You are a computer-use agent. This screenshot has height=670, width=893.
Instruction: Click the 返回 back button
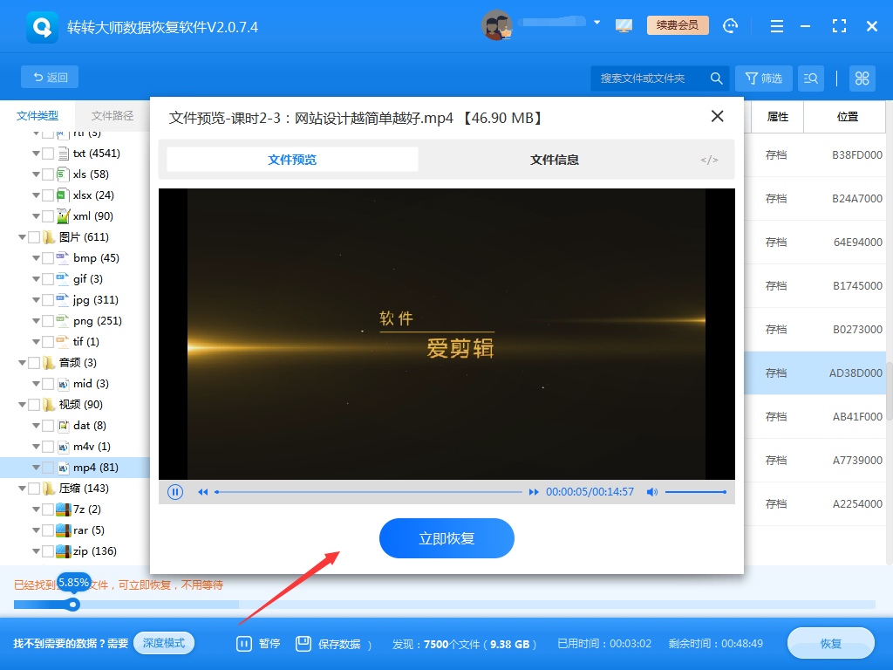[x=50, y=77]
